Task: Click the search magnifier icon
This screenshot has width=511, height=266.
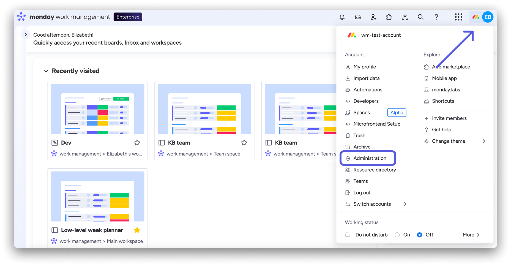Action: pyautogui.click(x=420, y=17)
